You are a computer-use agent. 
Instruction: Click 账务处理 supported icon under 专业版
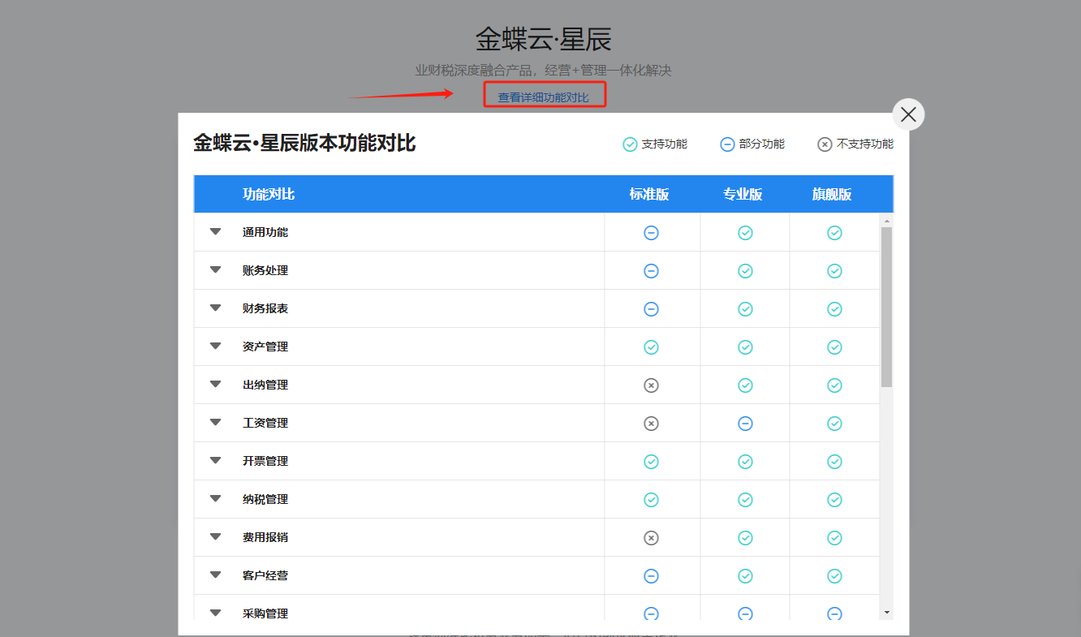point(745,271)
